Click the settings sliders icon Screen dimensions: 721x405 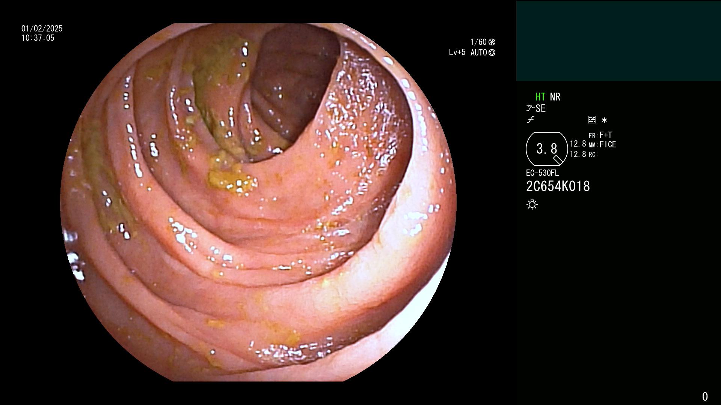592,120
